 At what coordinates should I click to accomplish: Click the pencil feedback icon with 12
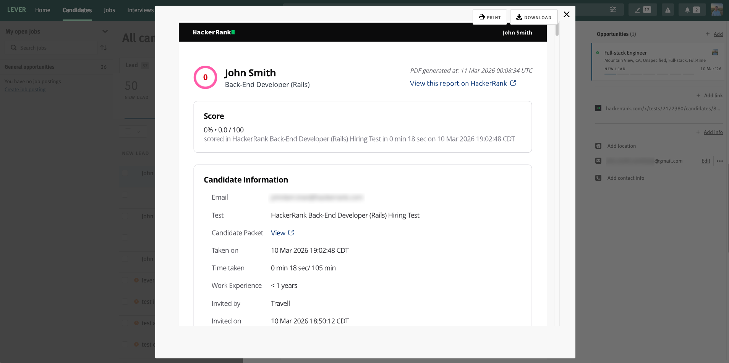pos(642,10)
